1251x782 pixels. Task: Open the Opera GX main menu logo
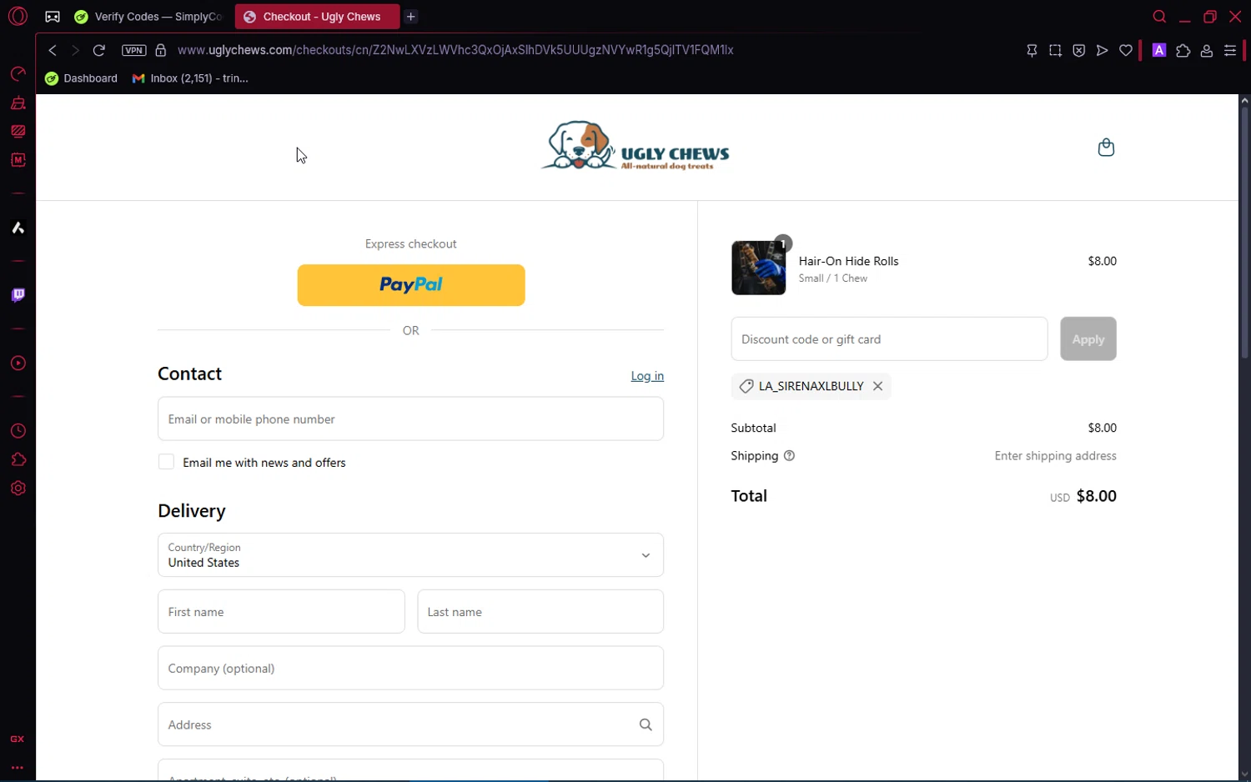click(18, 16)
